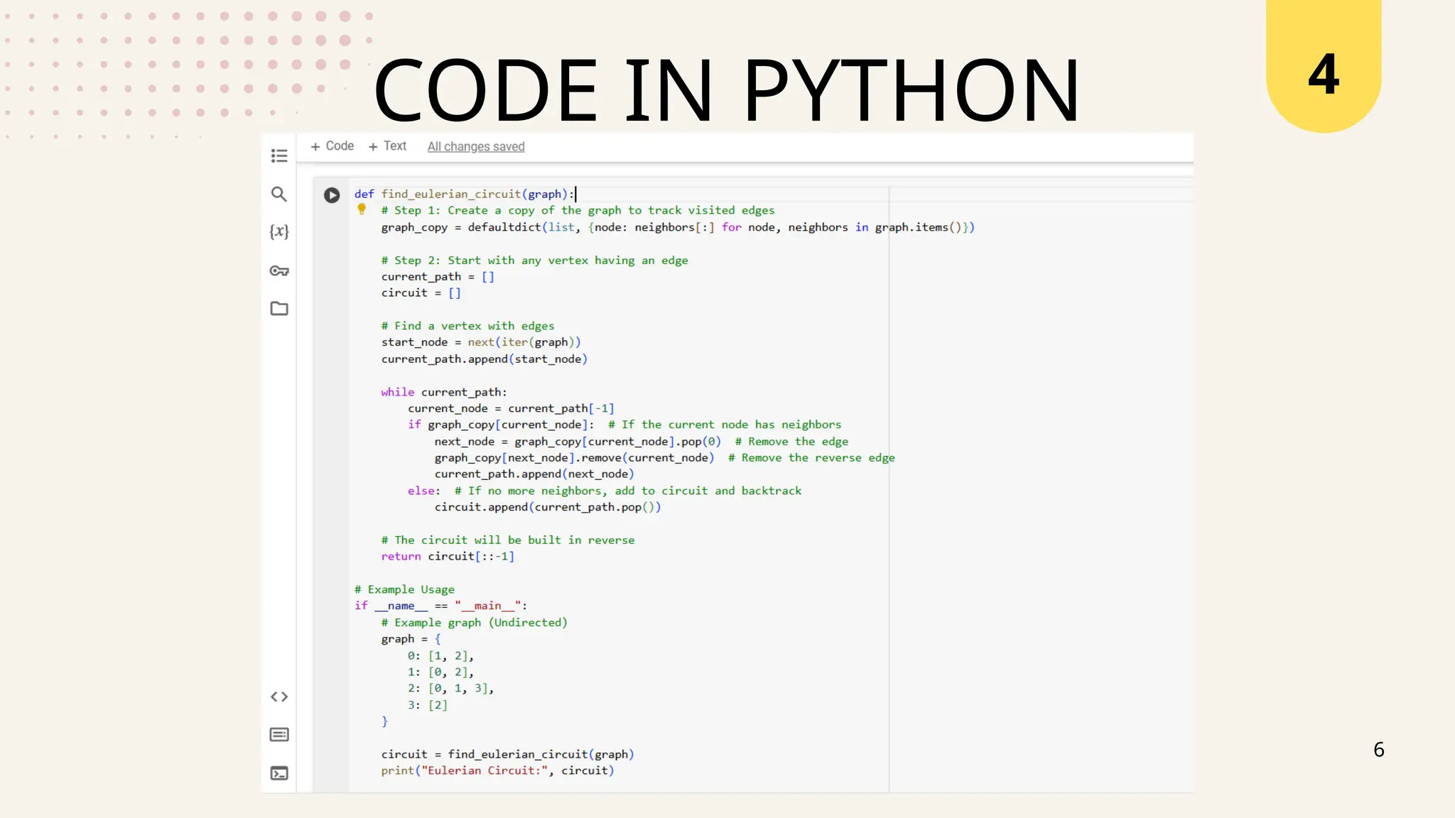Image resolution: width=1455 pixels, height=818 pixels.
Task: Run the code cell play button
Action: 332,195
